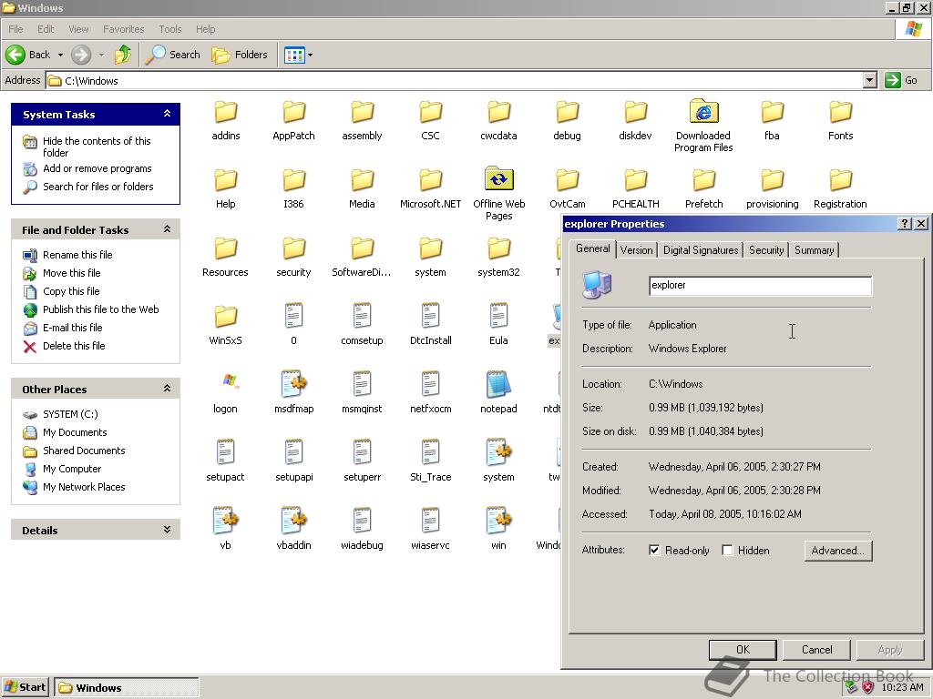Viewport: 933px width, 699px height.
Task: Go up one folder level
Action: tap(123, 55)
